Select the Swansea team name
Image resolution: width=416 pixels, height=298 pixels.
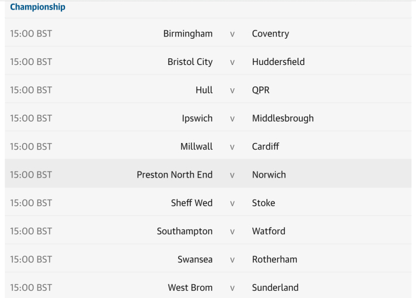(195, 259)
